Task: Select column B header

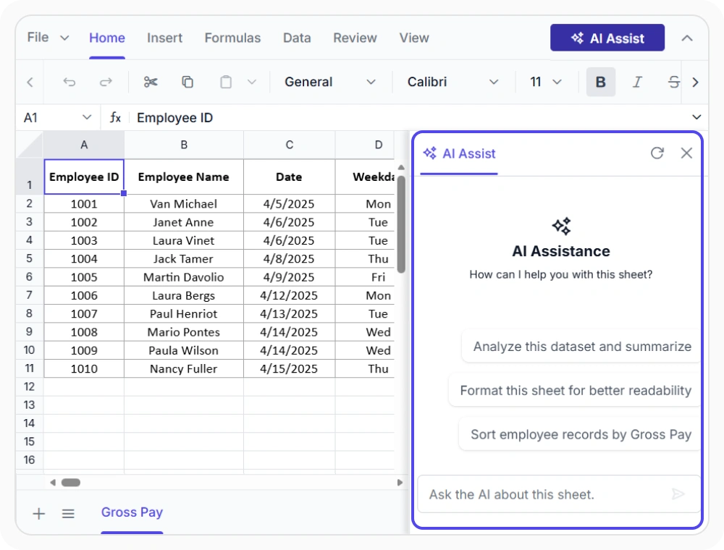Action: point(184,145)
